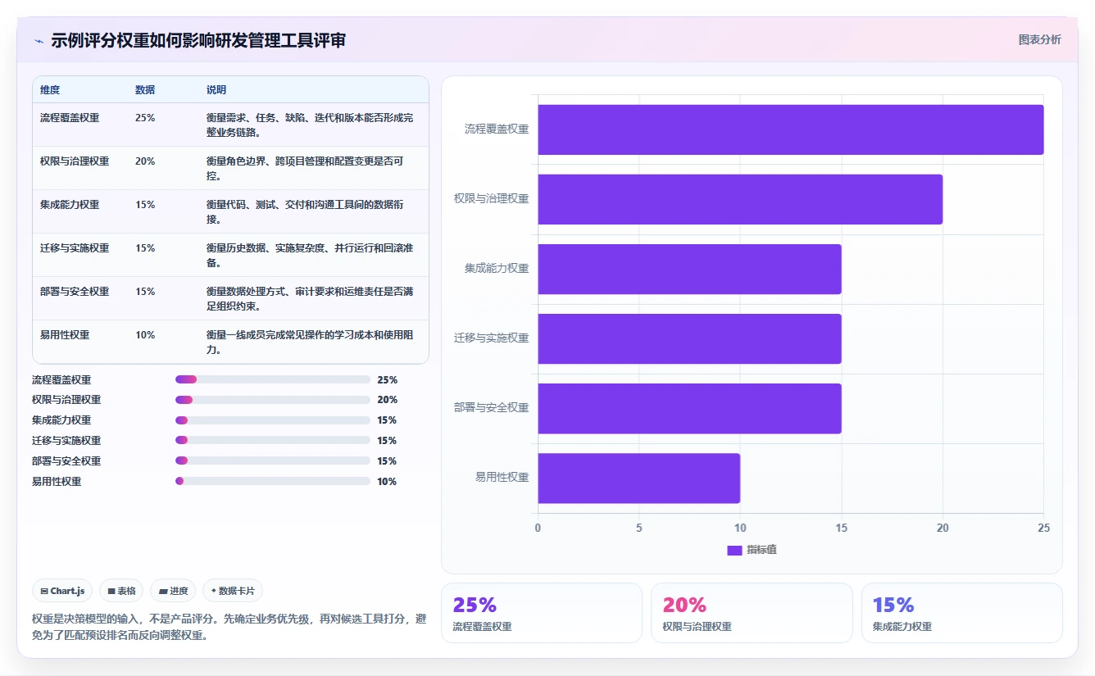Viewport: 1095px width, 676px height.
Task: Click the 数据 column header
Action: pyautogui.click(x=145, y=90)
